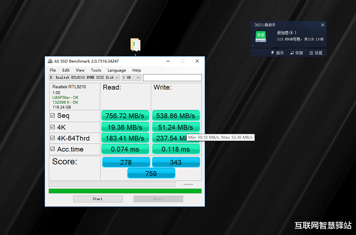Click the 132096 K - OK alignment text
The width and height of the screenshot is (356, 235).
coord(66,102)
